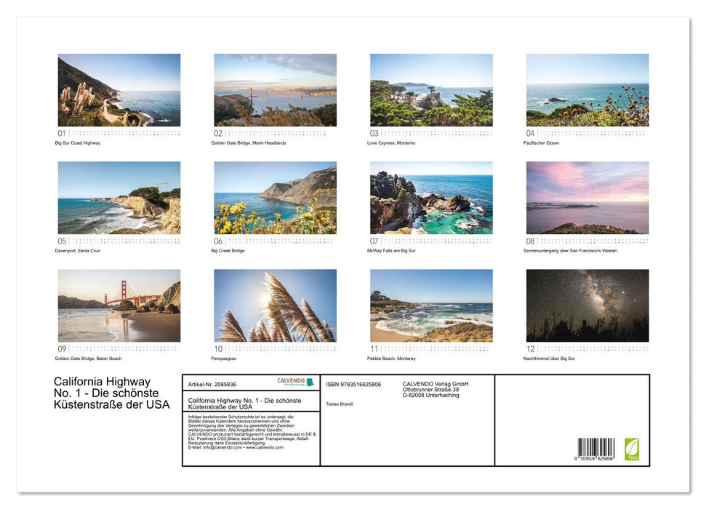Open the Golden Gate Bridge, Baker Beach photo

tap(119, 305)
